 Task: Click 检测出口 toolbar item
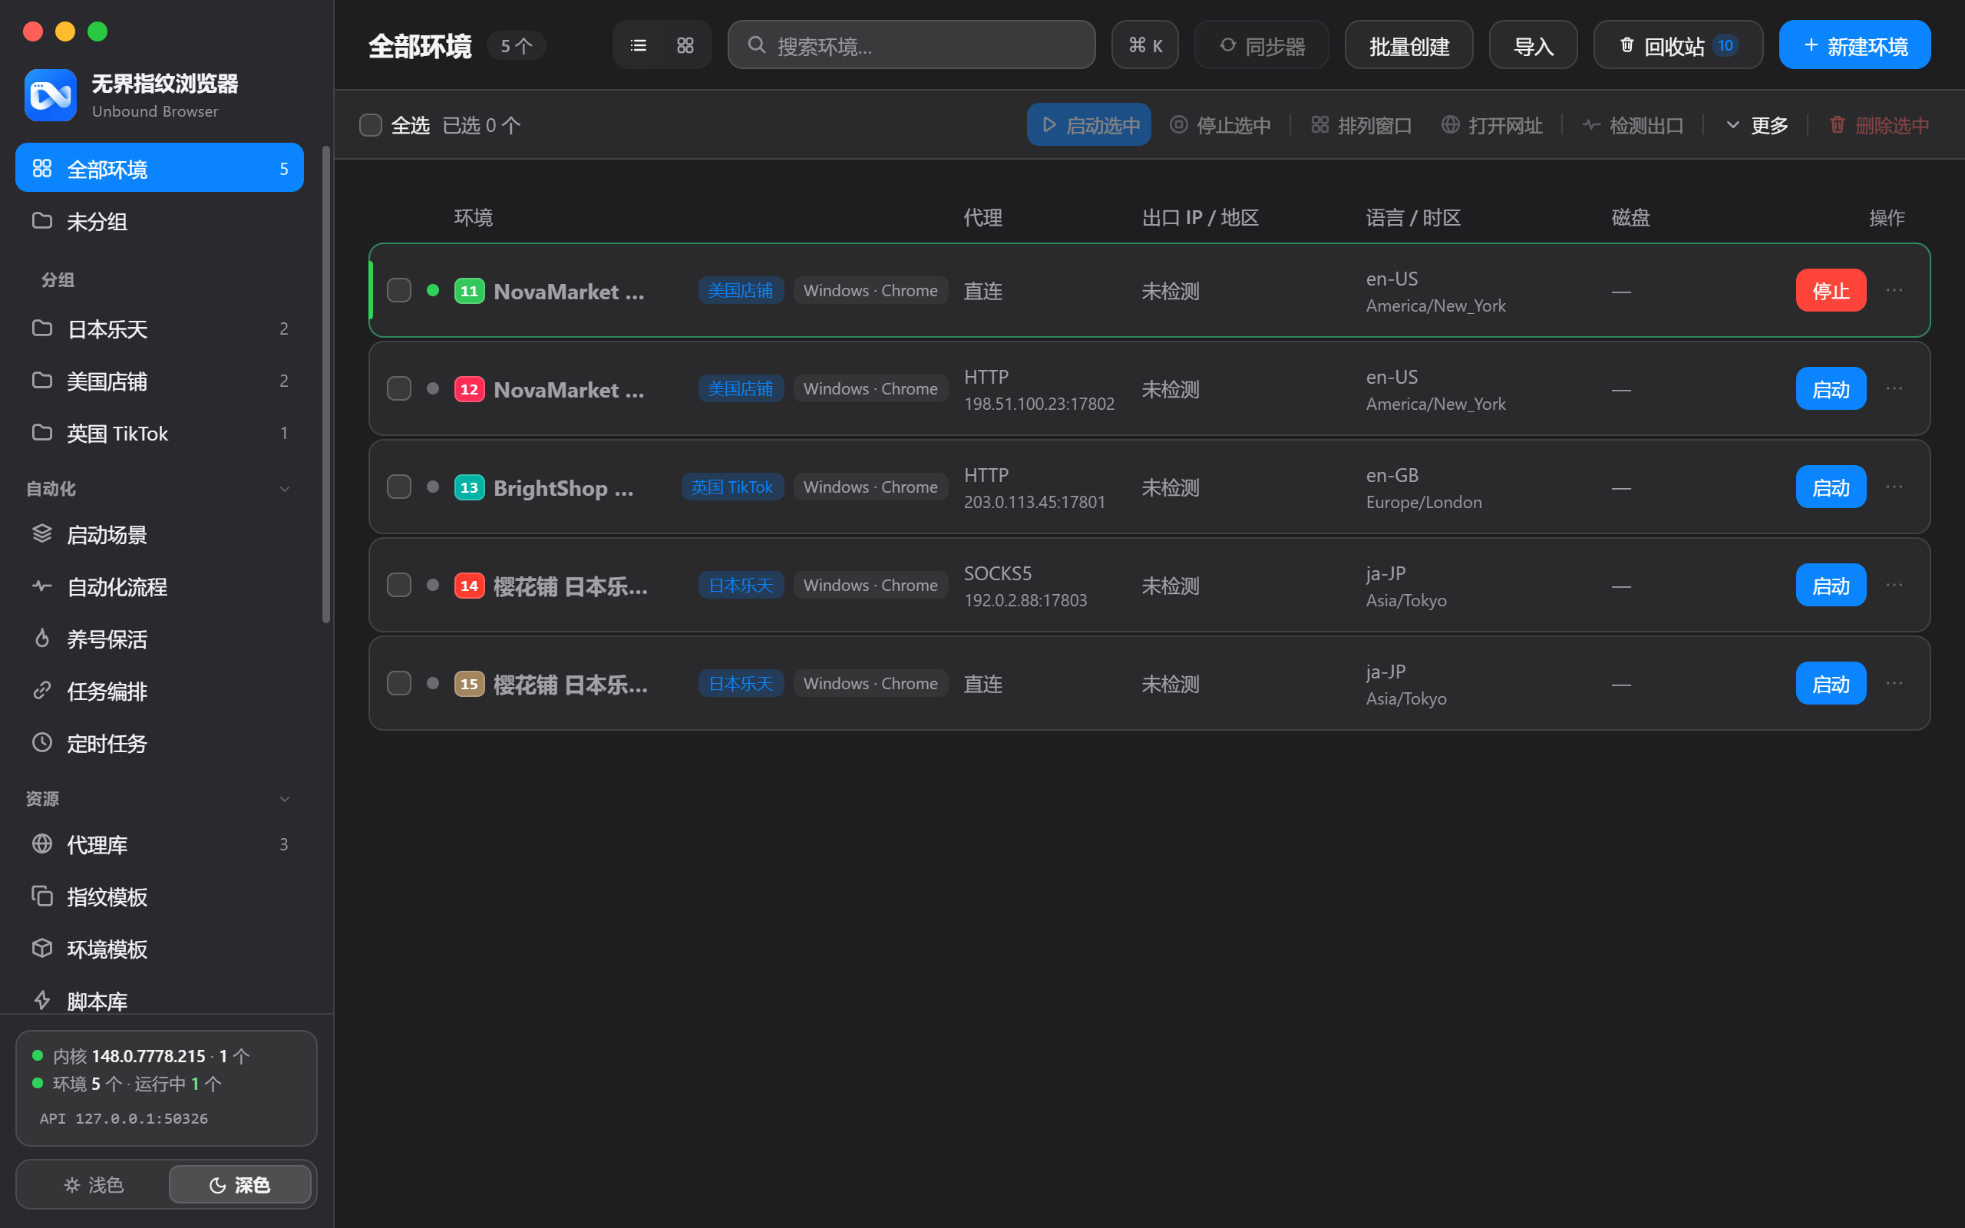(1633, 125)
